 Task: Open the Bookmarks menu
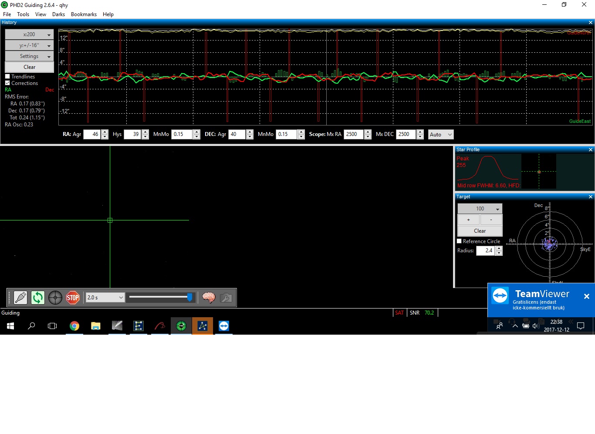coord(84,14)
